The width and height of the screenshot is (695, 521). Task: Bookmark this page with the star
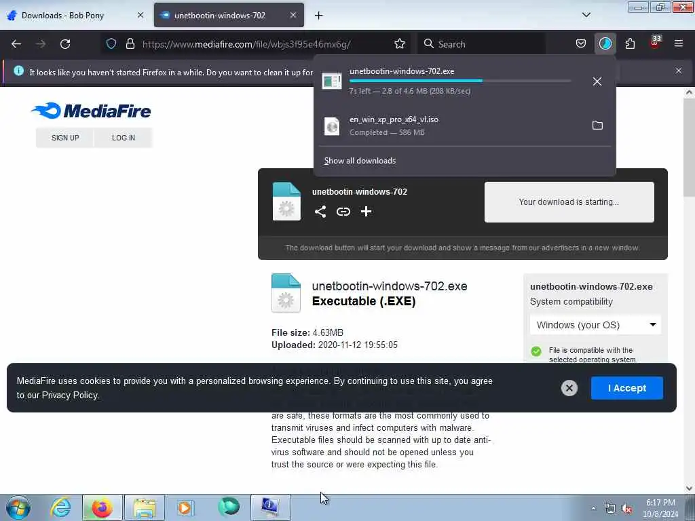click(x=399, y=44)
